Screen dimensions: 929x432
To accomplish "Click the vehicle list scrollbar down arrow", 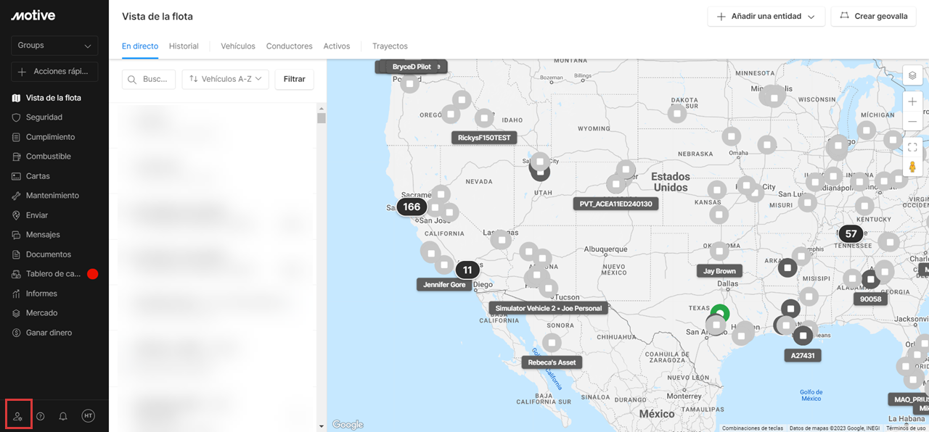I will tap(322, 427).
